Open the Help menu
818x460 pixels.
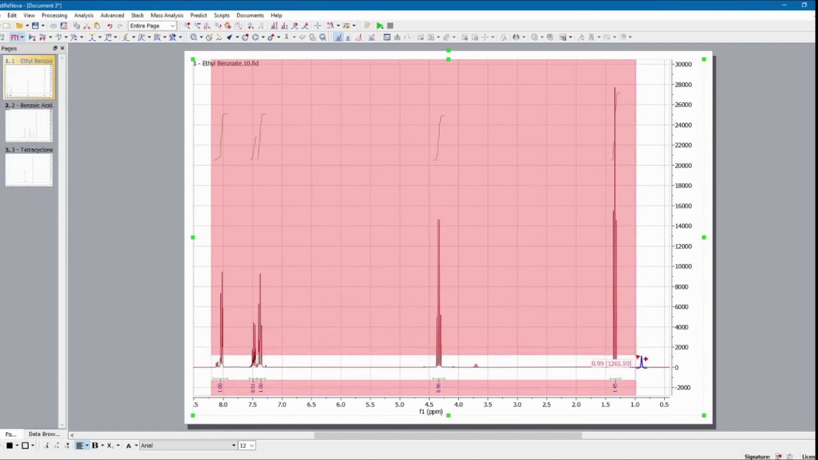(x=276, y=15)
